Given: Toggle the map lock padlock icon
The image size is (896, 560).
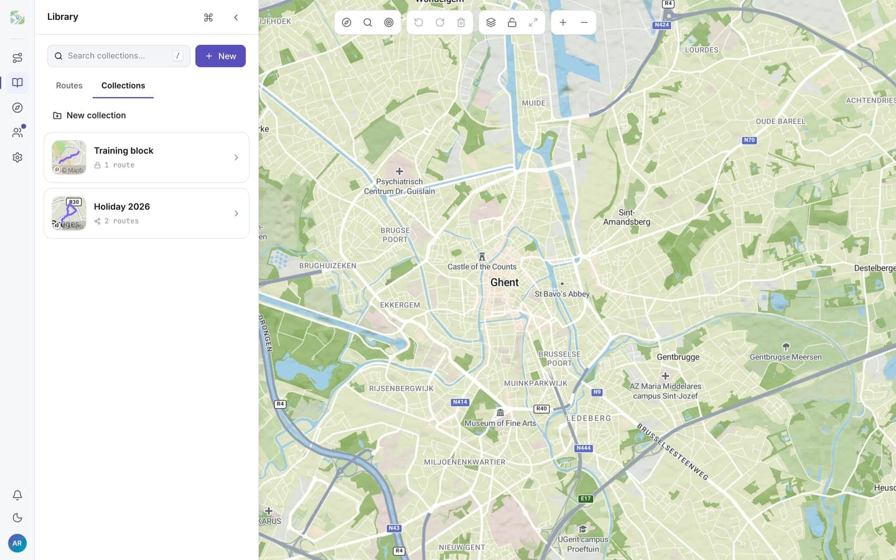Looking at the screenshot, I should click(x=512, y=22).
